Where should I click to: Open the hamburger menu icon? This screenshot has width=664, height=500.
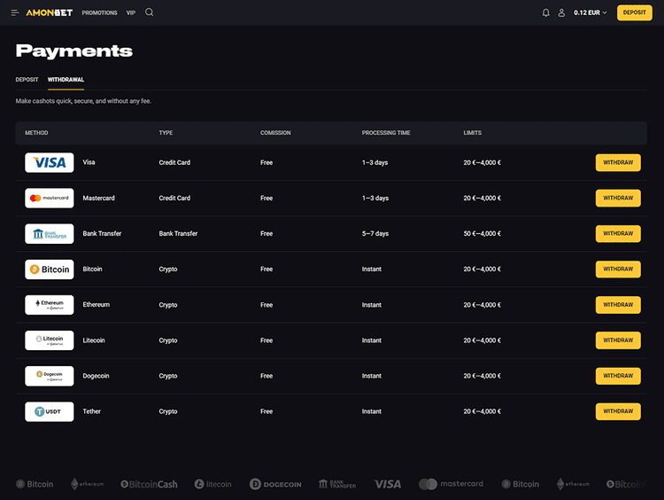click(15, 12)
